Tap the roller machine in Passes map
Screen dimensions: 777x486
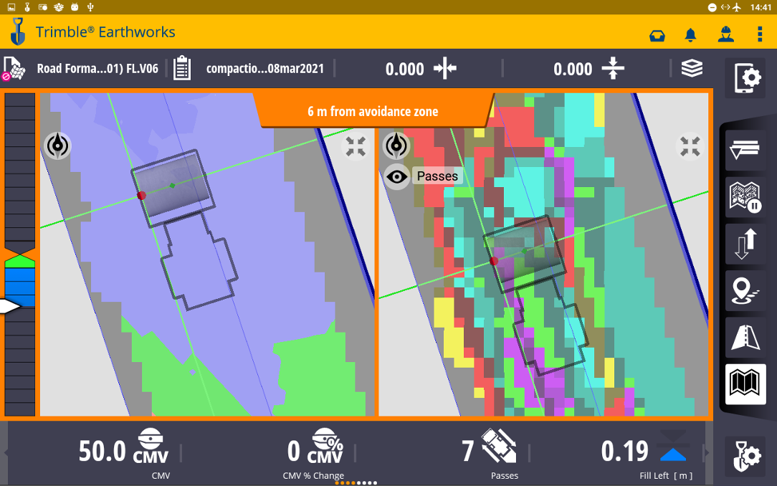537,295
